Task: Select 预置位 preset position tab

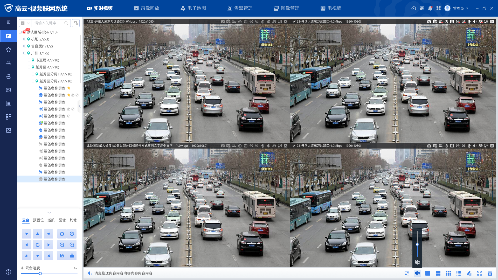Action: 37,220
